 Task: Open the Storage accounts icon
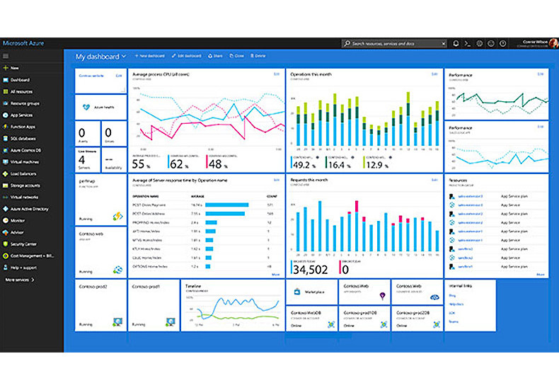[x=6, y=185]
